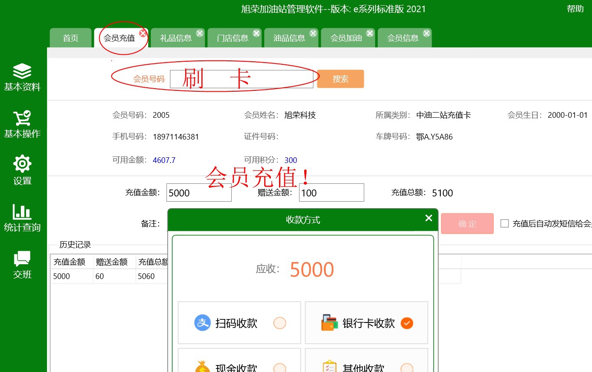The width and height of the screenshot is (592, 372).
Task: Select the 扫码收款 radio option
Action: pyautogui.click(x=280, y=323)
